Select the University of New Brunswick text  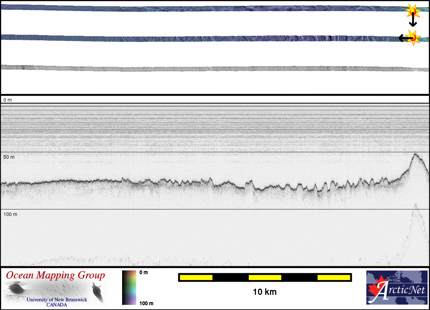pos(57,300)
